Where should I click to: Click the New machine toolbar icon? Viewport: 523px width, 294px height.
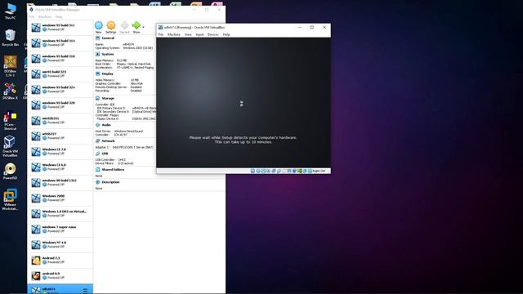98,25
